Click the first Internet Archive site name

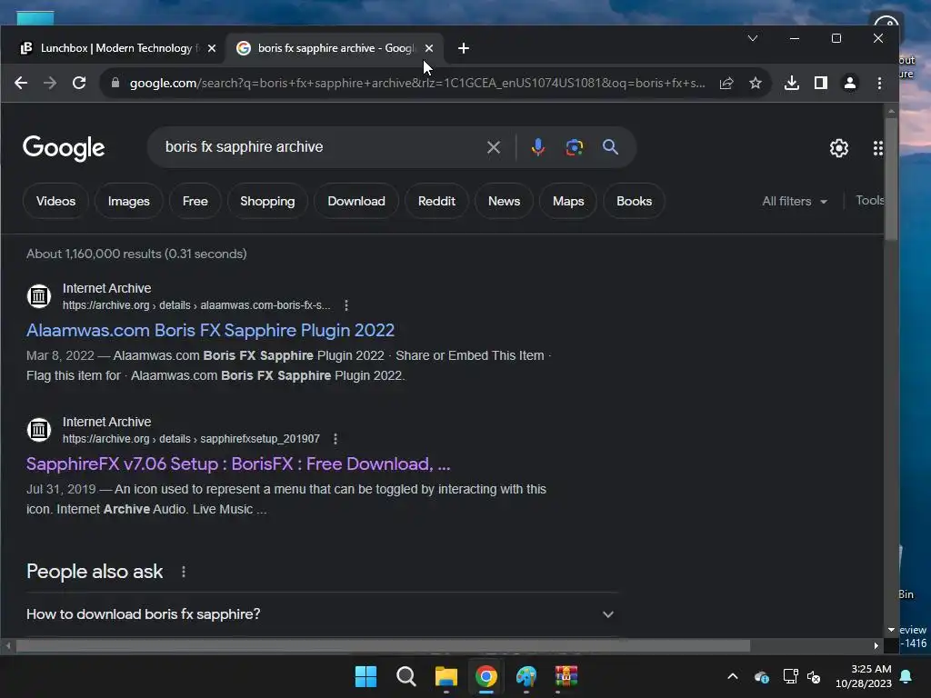coord(107,288)
